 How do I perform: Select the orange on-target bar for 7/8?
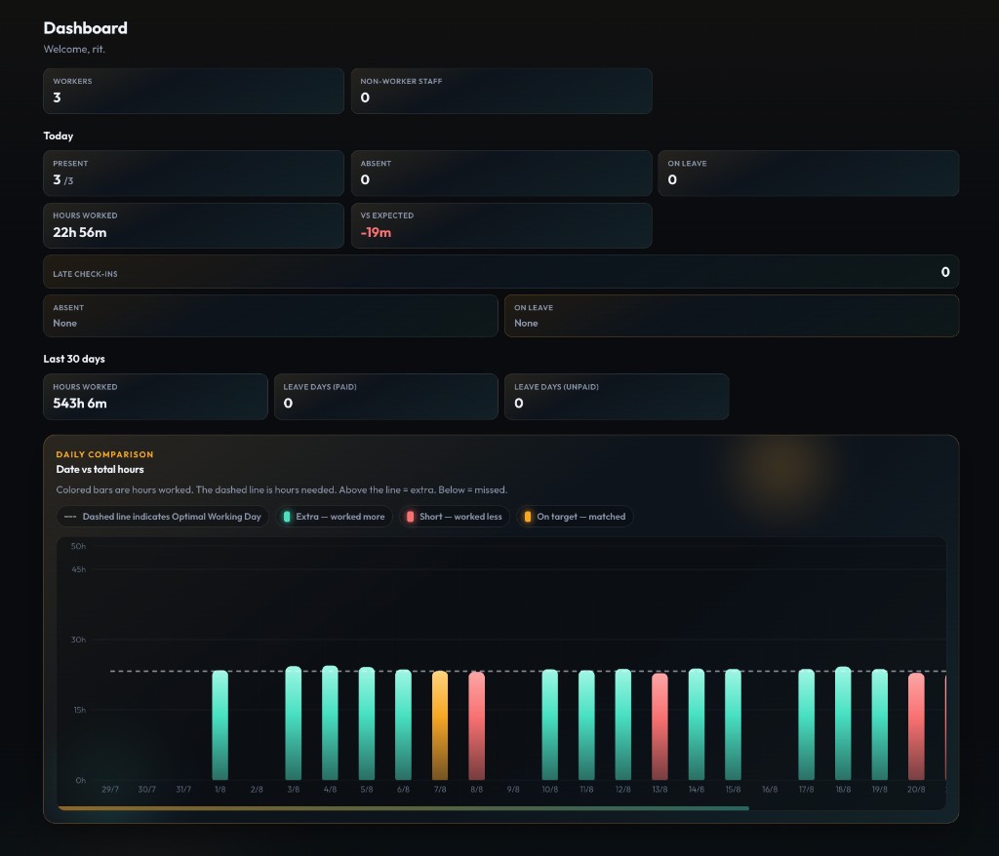point(440,725)
